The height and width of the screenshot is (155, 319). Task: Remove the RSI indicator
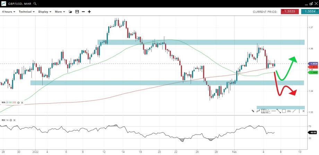click(15, 120)
